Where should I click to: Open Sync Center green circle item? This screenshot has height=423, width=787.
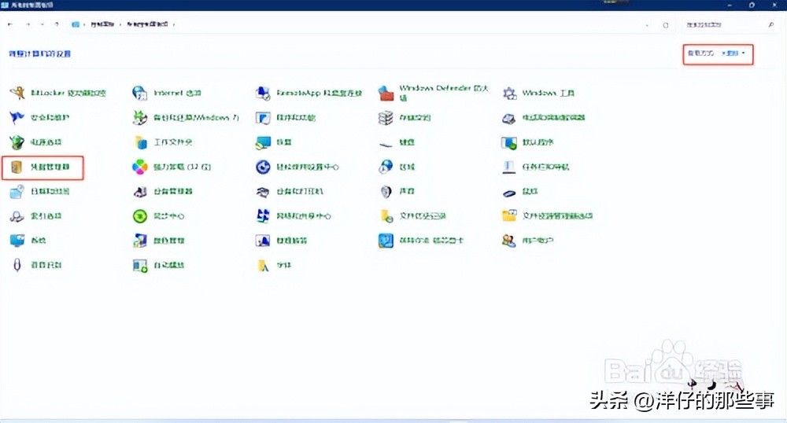coord(159,216)
